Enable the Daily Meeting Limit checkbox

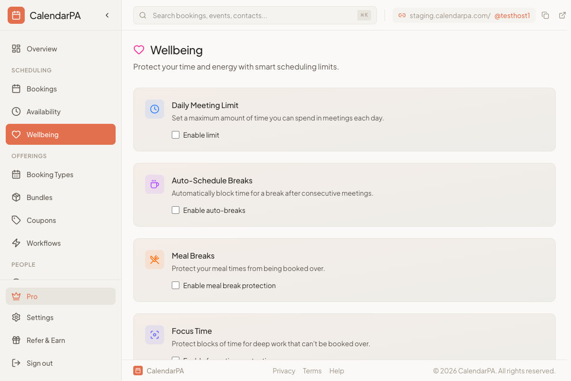[176, 135]
